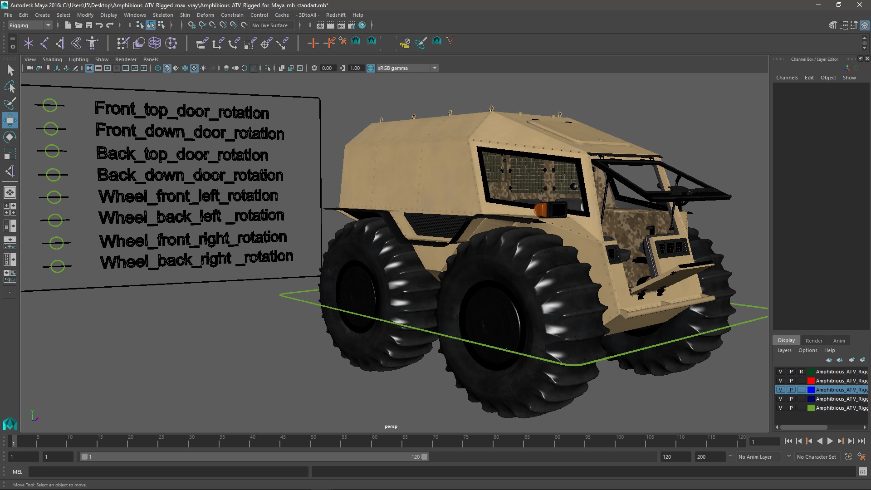The image size is (871, 490).
Task: Expand the sRGB gamma dropdown
Action: click(x=435, y=68)
